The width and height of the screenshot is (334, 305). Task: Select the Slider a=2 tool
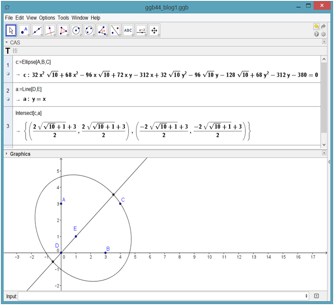pyautogui.click(x=141, y=30)
